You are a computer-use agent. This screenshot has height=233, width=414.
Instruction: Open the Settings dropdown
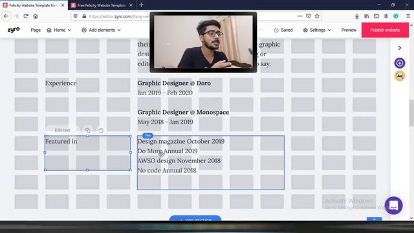(x=317, y=30)
